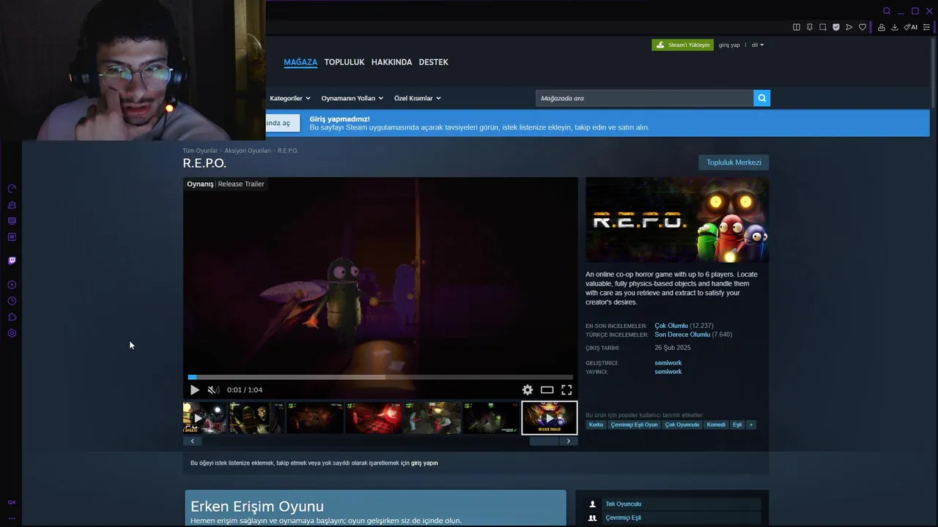This screenshot has width=938, height=527.
Task: Go to Aksiyon Oyunları breadcrumb
Action: [248, 151]
